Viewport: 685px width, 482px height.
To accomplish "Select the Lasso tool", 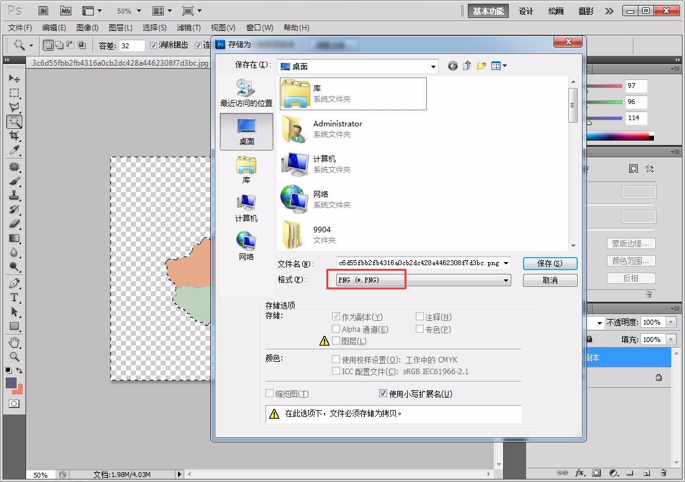I will 14,107.
